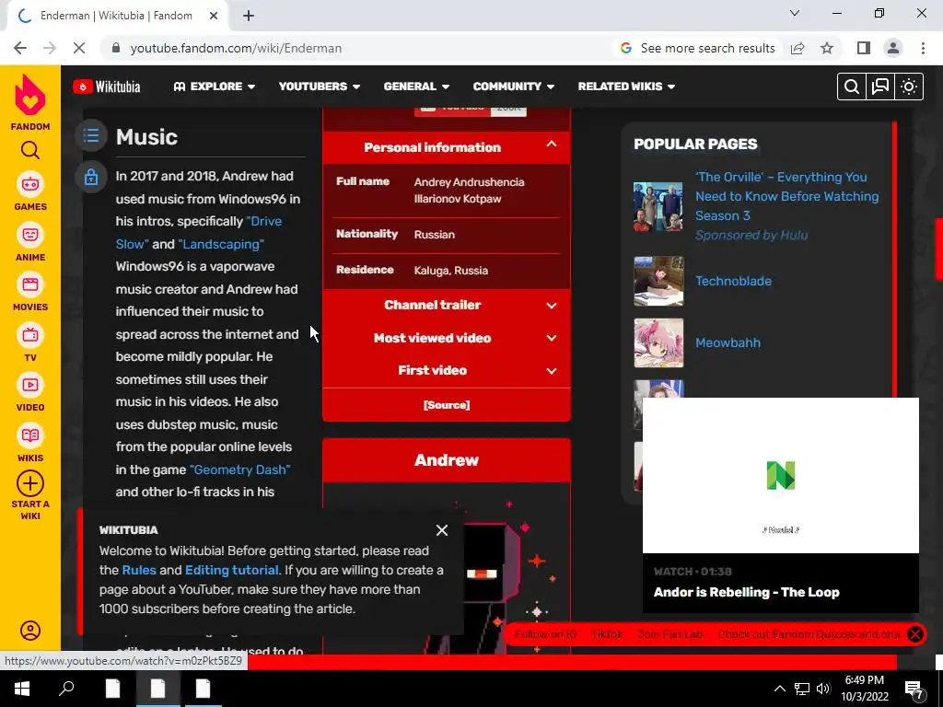Open the Chrome profile avatar
This screenshot has height=707, width=943.
coord(893,48)
